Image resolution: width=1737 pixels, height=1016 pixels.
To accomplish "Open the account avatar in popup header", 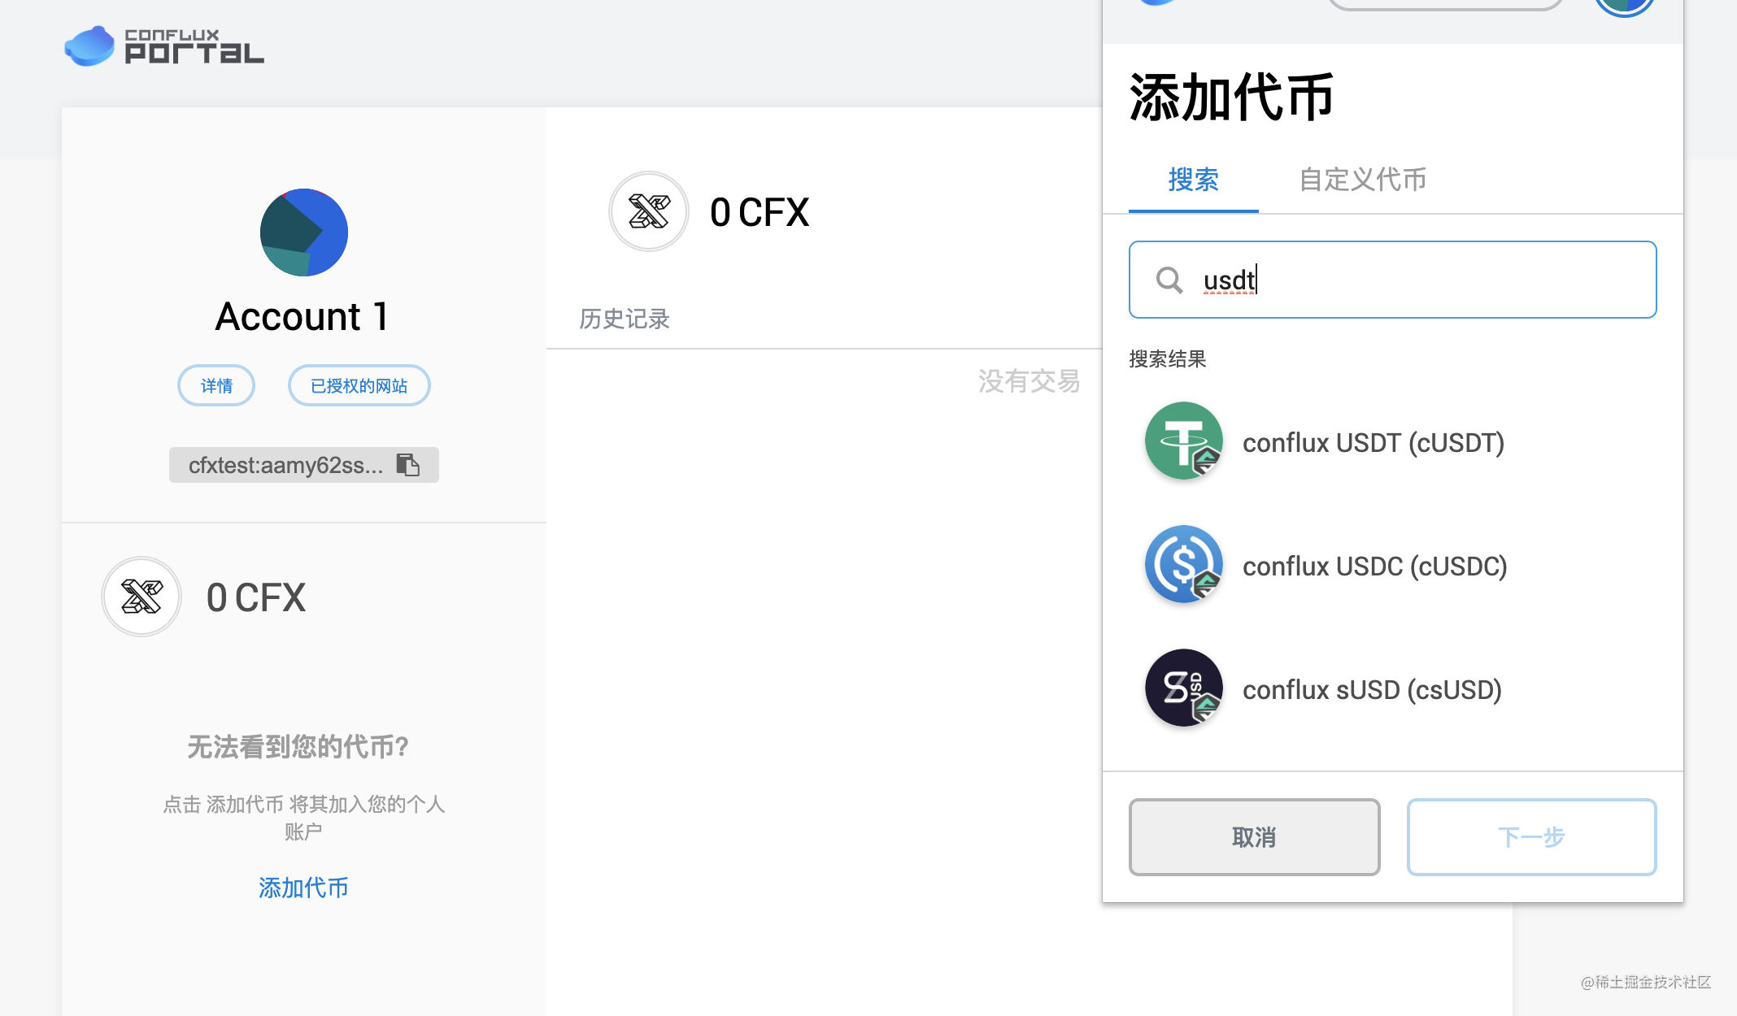I will [1624, 6].
